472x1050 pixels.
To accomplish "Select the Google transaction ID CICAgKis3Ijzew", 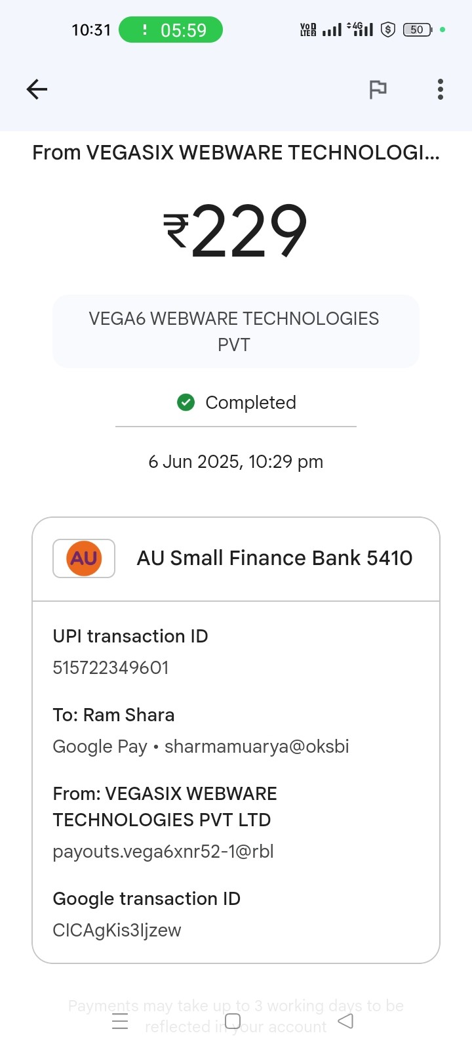I will click(117, 930).
